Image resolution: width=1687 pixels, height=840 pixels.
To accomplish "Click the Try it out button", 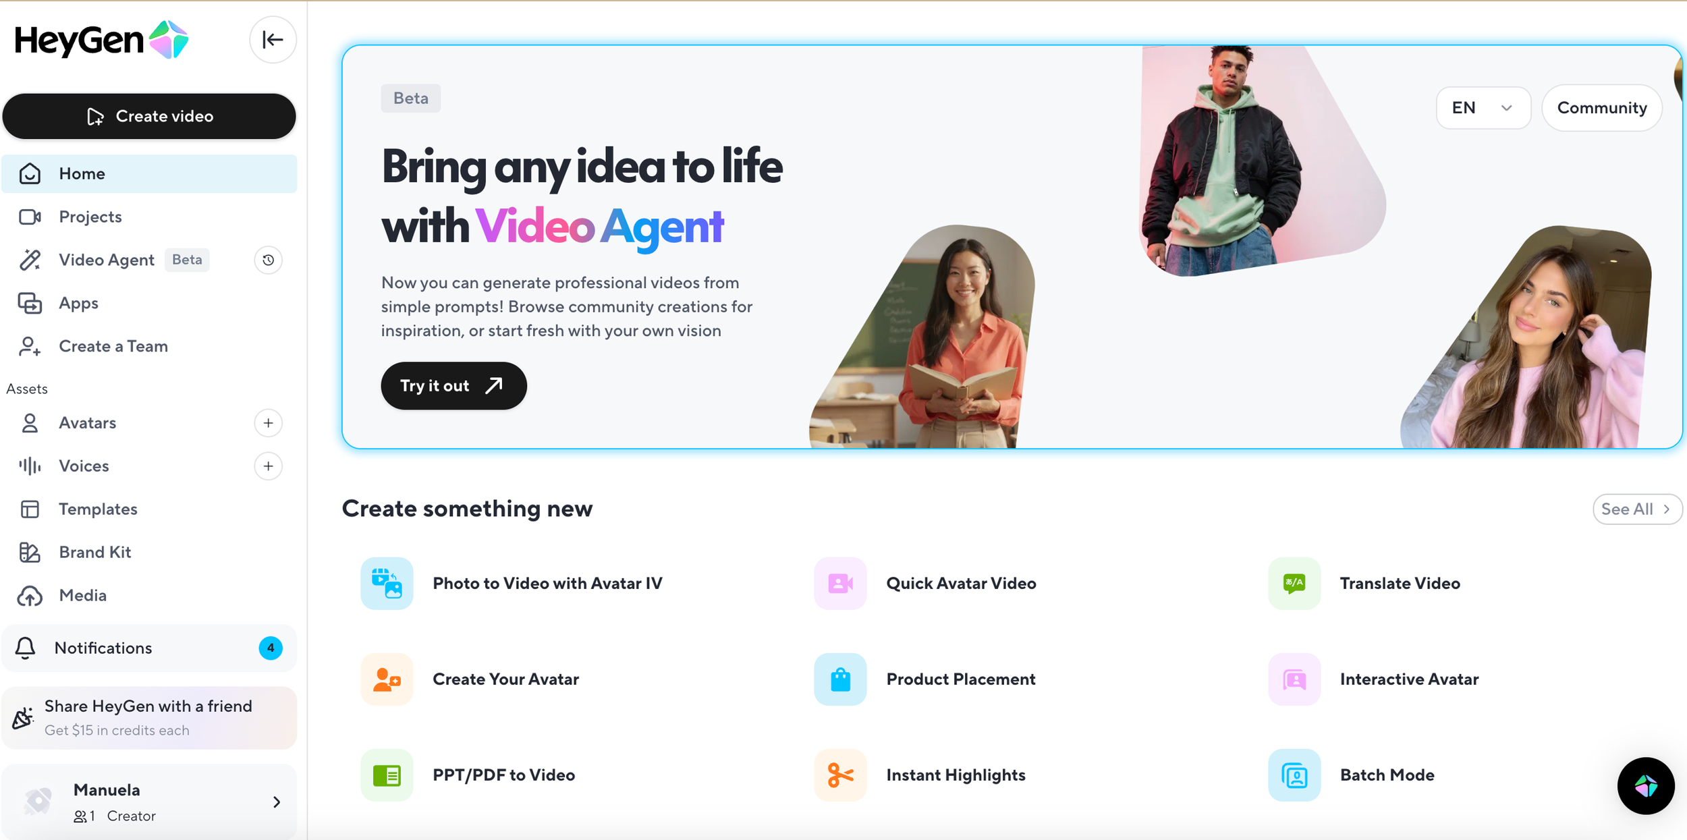I will (x=453, y=386).
